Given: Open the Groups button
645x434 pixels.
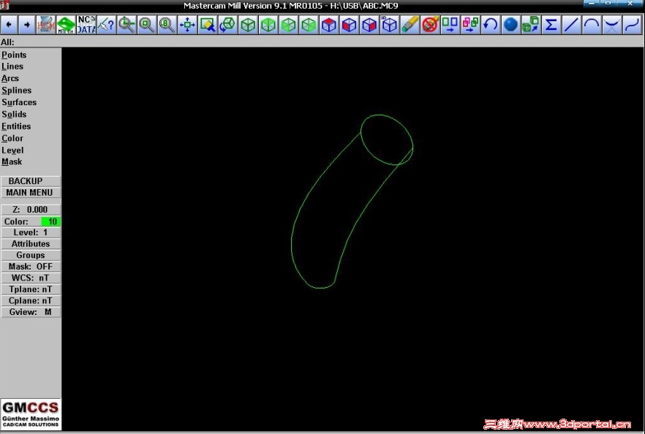Looking at the screenshot, I should (31, 255).
